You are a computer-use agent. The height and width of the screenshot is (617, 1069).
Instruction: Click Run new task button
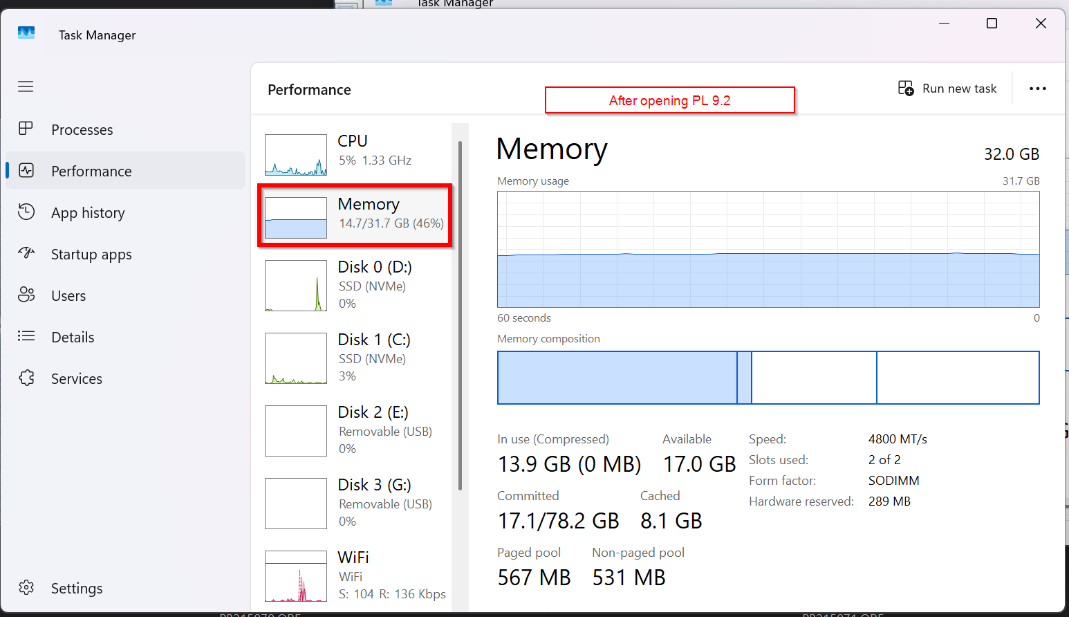(x=947, y=89)
